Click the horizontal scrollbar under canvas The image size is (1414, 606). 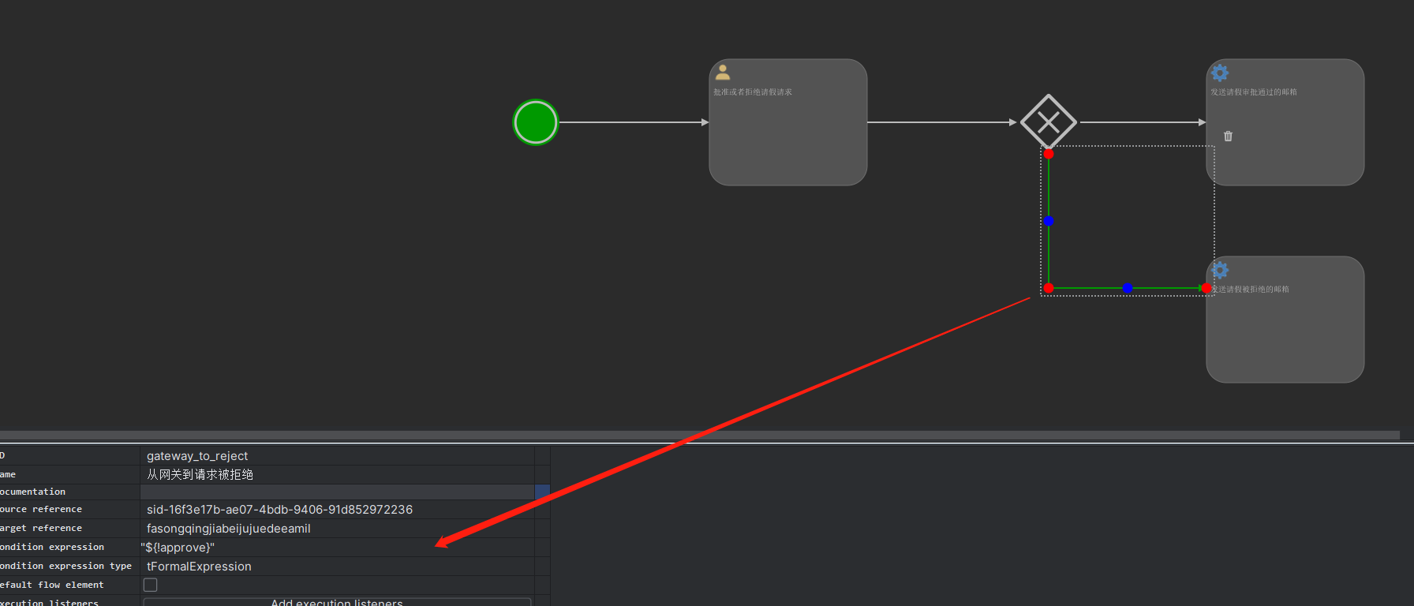click(x=699, y=435)
